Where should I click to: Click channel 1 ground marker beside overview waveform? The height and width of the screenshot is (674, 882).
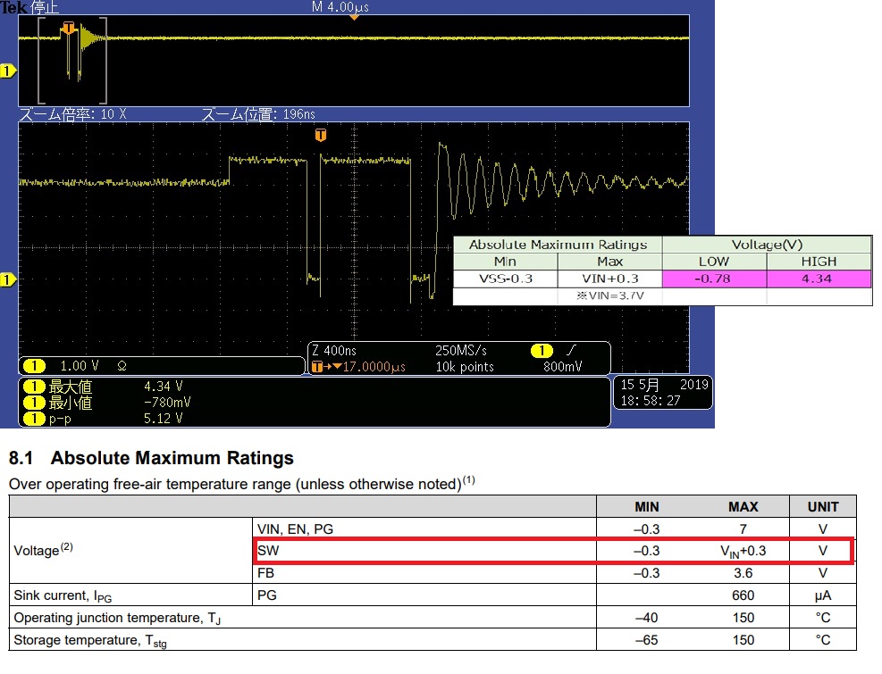click(8, 71)
